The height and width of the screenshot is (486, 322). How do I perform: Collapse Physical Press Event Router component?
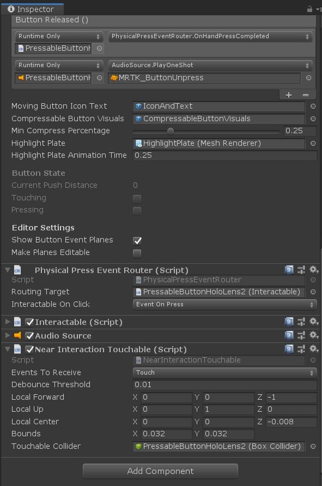(8, 270)
